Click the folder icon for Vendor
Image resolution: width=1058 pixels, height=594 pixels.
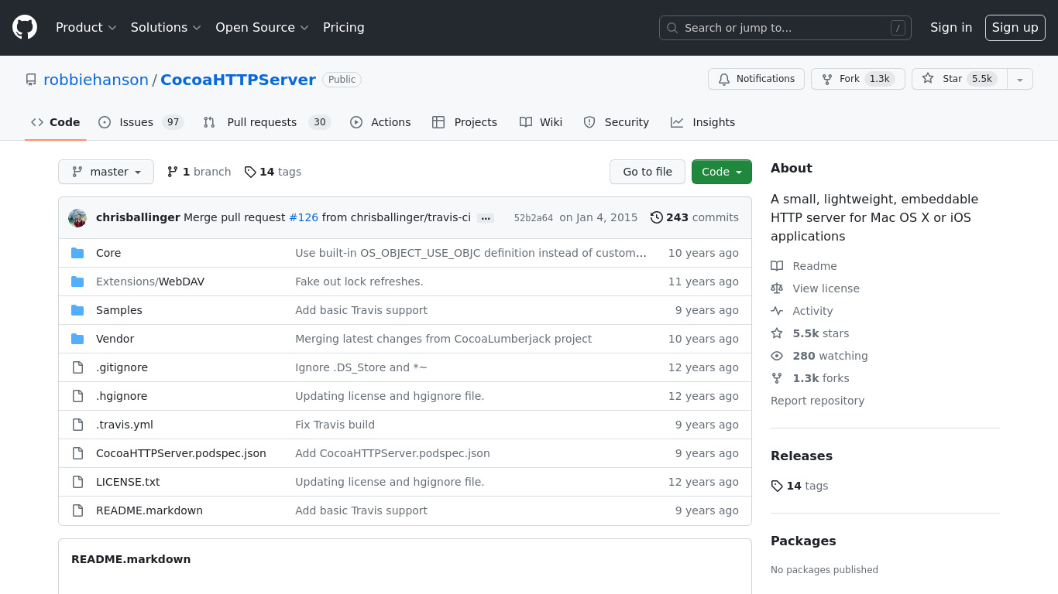(x=77, y=339)
